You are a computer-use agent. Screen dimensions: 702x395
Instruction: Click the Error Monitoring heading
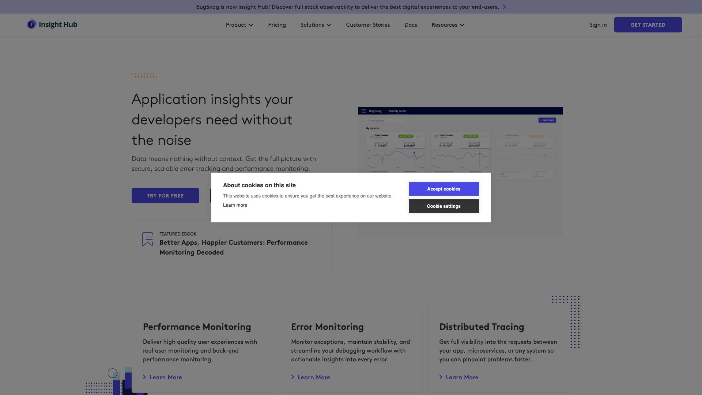click(x=327, y=327)
